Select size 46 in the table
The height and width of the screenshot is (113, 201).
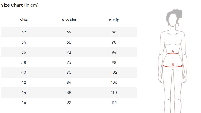[24, 103]
